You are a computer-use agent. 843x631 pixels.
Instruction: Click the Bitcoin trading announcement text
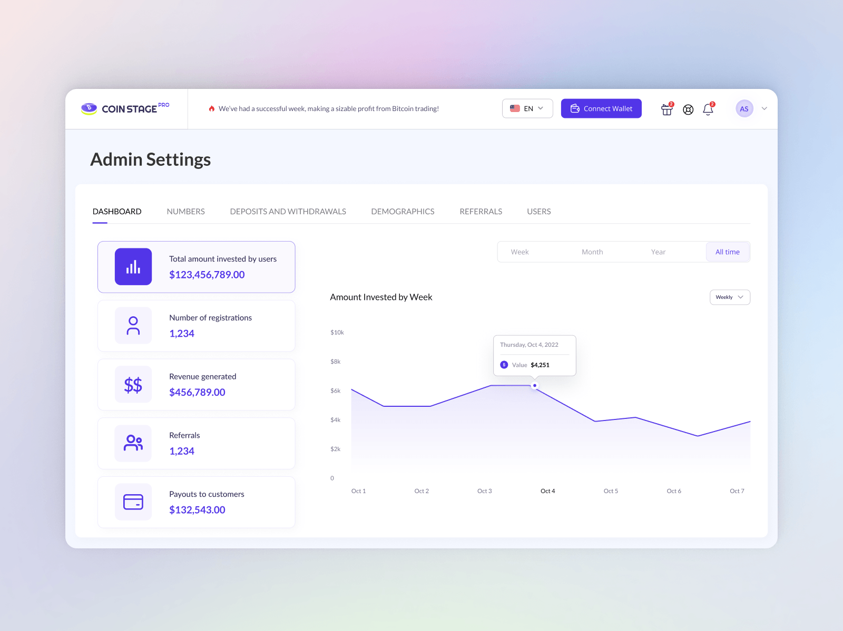(x=329, y=109)
